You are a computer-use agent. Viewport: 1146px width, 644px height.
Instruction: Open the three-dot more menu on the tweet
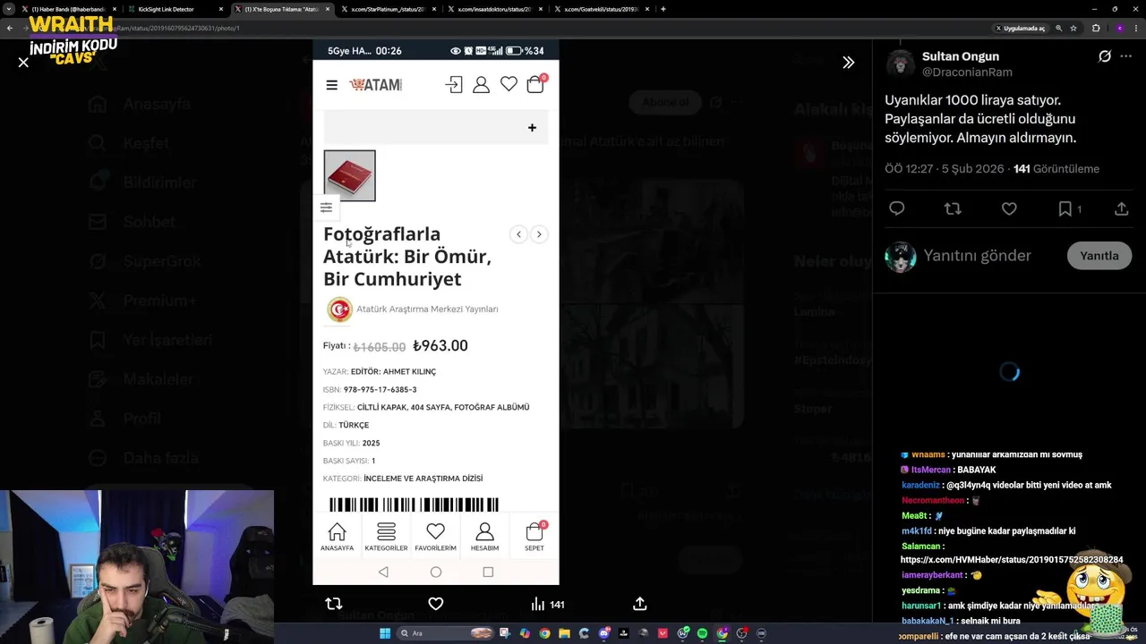(x=1125, y=56)
